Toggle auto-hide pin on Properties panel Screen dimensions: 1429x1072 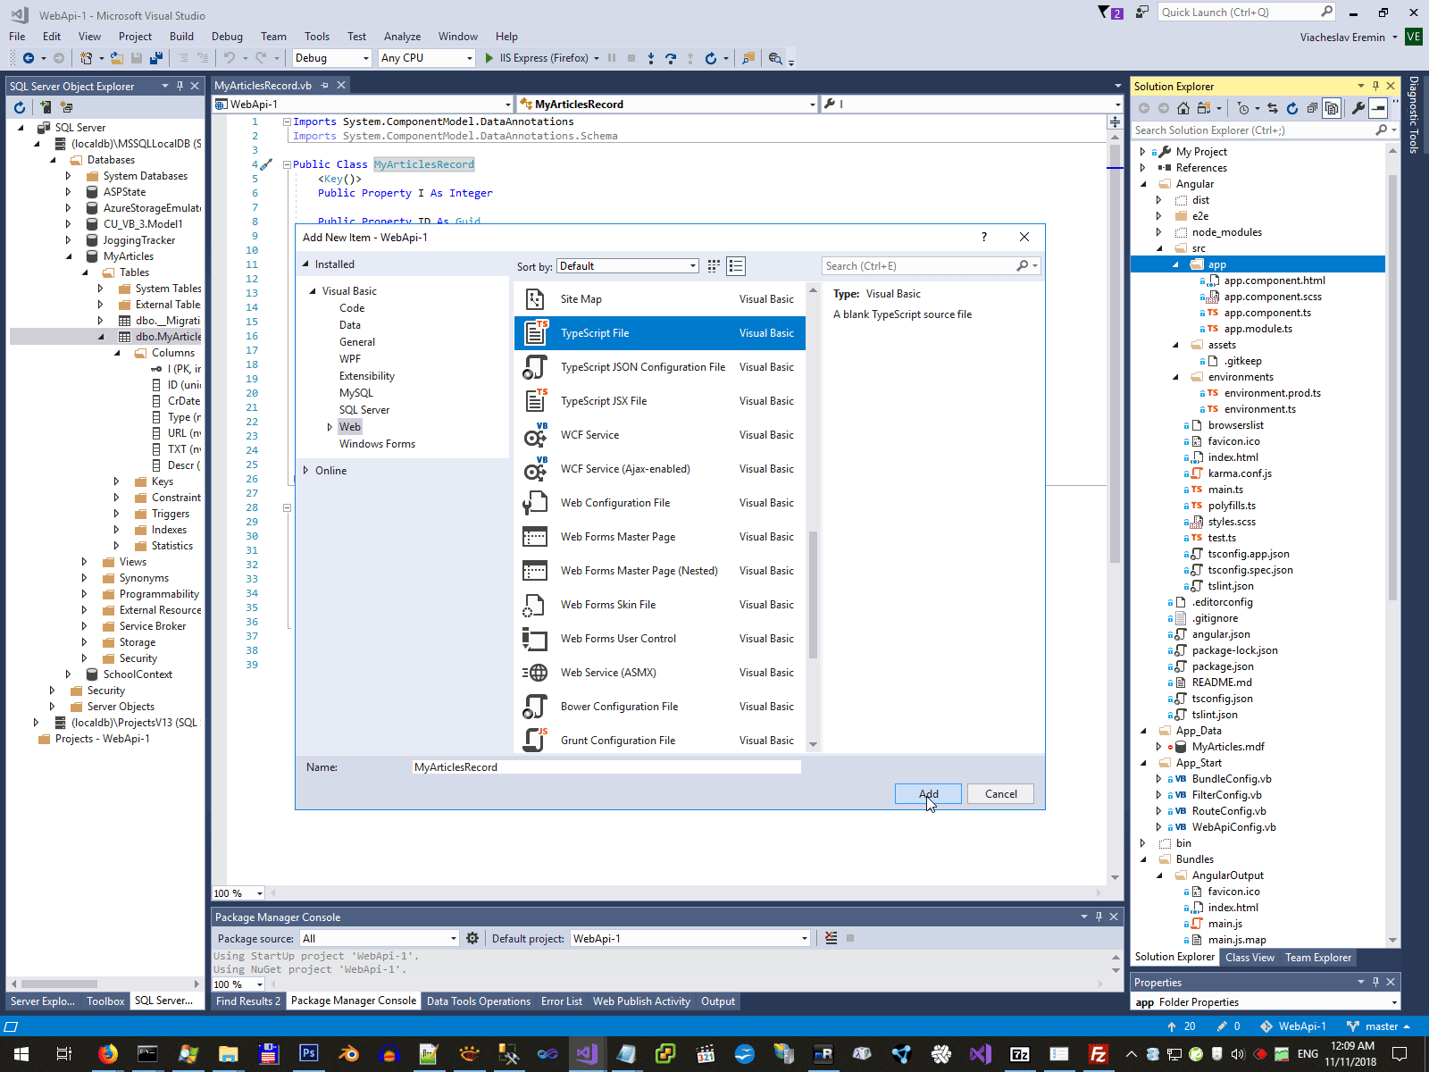tap(1375, 982)
